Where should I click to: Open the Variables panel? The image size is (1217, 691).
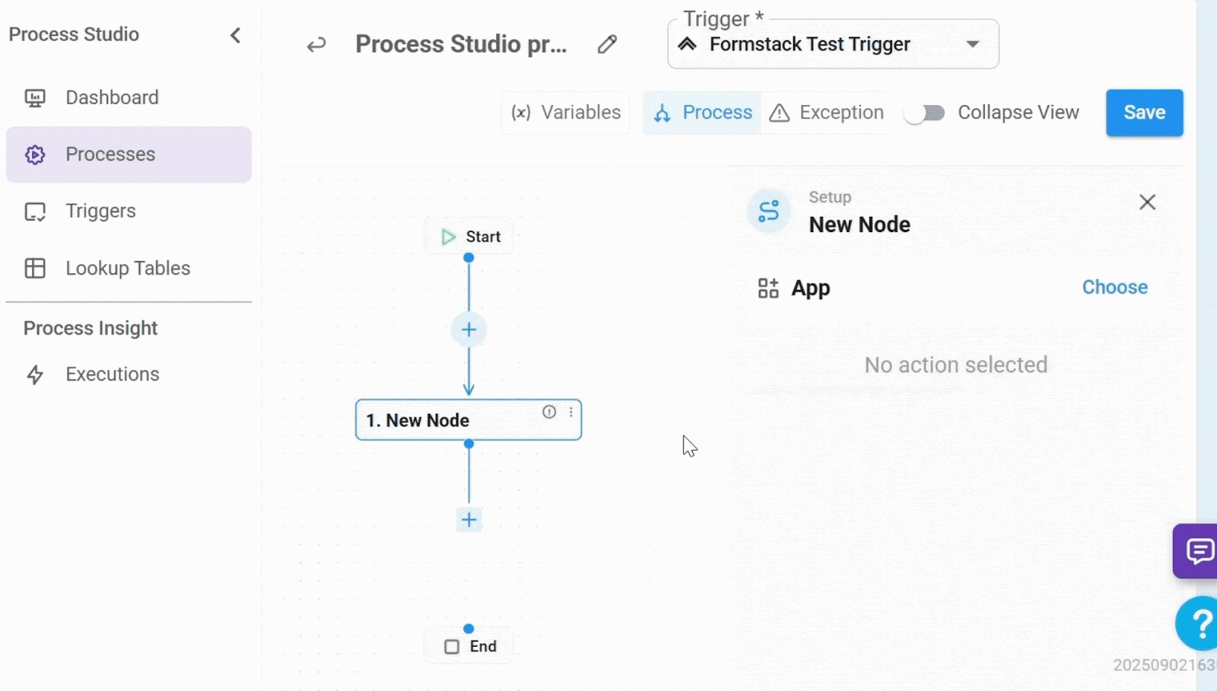566,113
